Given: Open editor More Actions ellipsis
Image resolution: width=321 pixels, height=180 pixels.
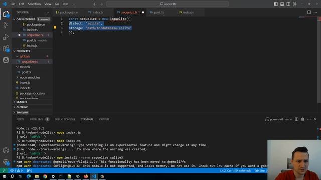Looking at the screenshot, I should click(x=315, y=12).
